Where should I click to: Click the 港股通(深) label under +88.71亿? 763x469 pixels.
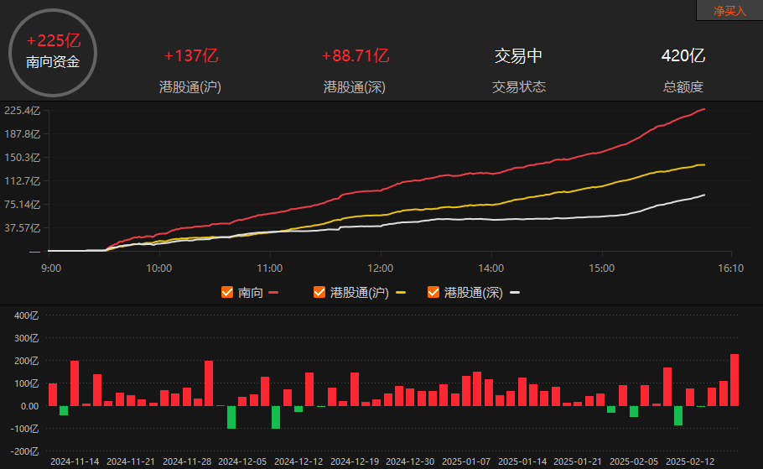coord(355,87)
